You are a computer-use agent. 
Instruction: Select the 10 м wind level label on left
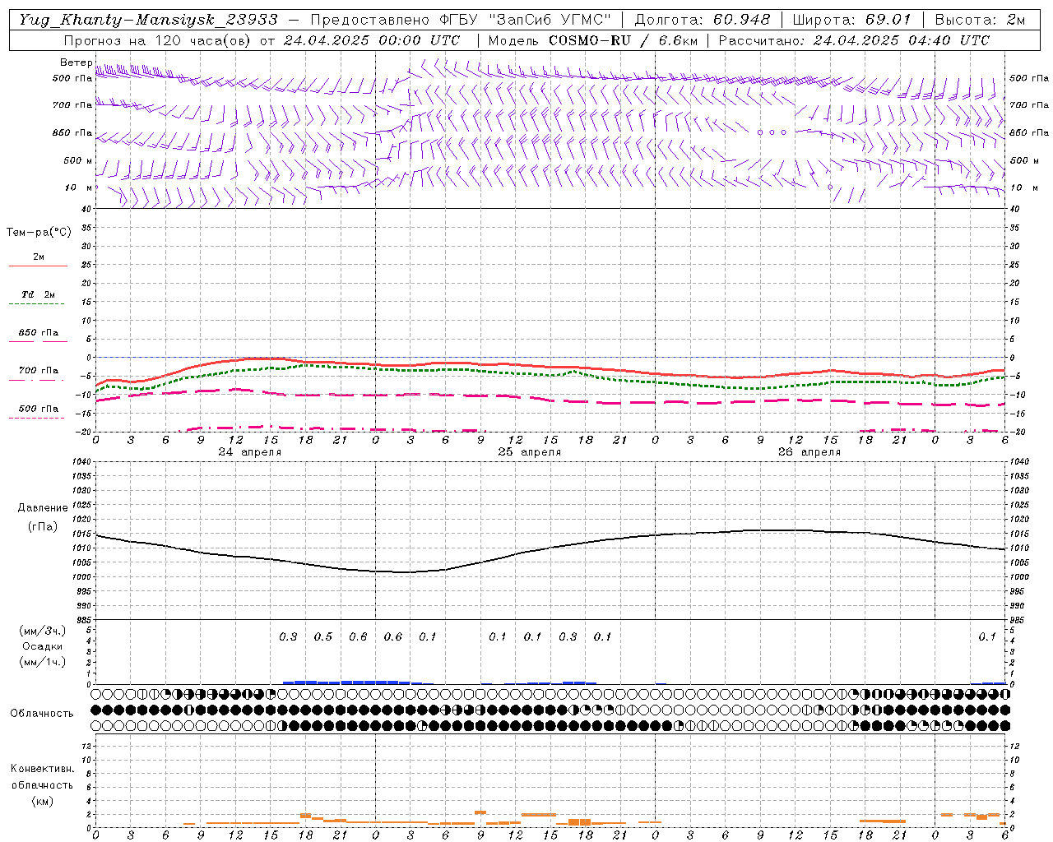click(78, 187)
